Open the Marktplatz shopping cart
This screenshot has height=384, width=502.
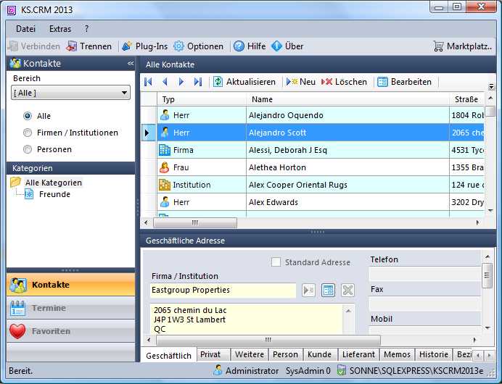pyautogui.click(x=462, y=46)
